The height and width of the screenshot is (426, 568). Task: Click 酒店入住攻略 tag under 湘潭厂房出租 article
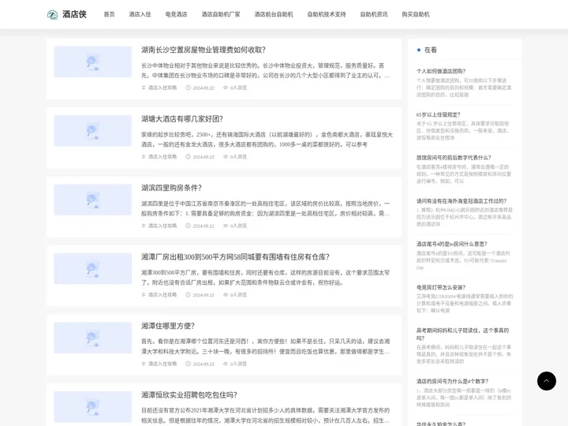coord(163,295)
